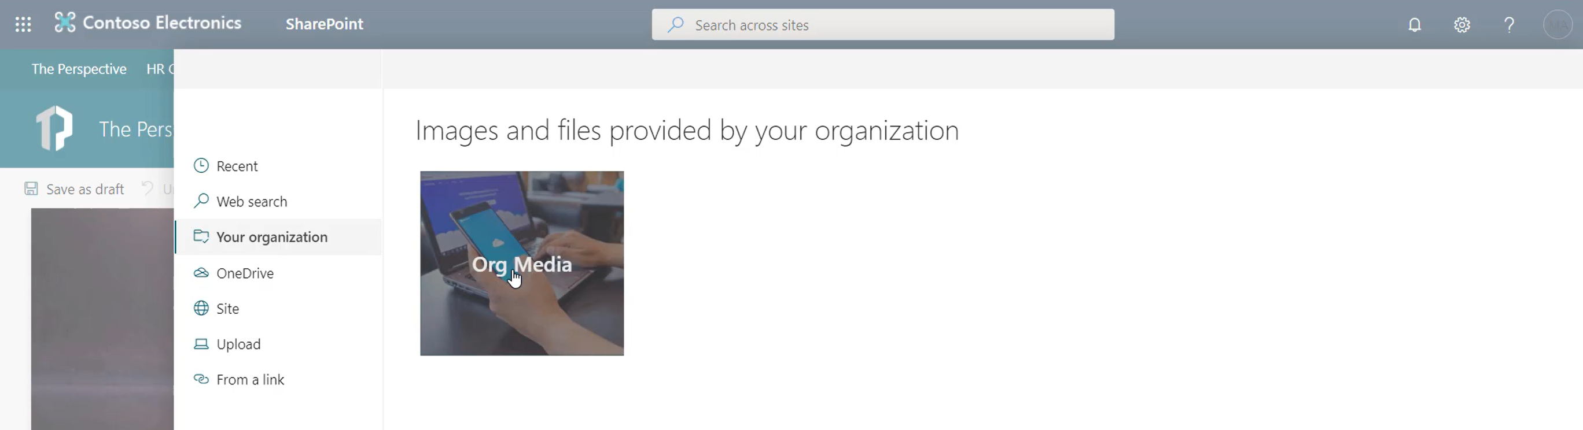Screen dimensions: 1583x430
Task: Click the Contoso Electronics logo icon
Action: (65, 23)
